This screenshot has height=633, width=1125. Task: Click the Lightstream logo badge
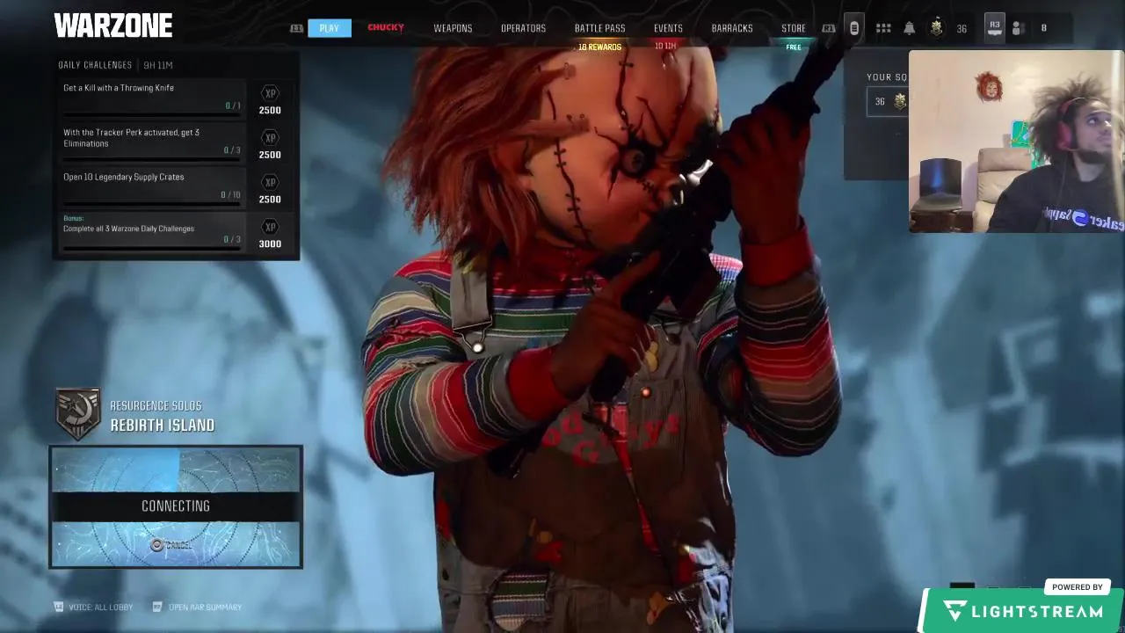tap(1023, 611)
